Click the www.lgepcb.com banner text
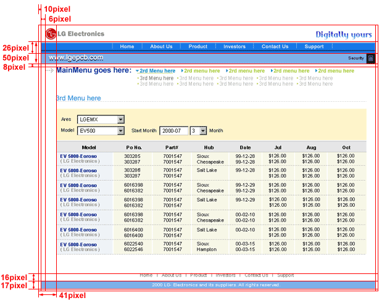Viewport: 387px width, 303px height. point(76,58)
